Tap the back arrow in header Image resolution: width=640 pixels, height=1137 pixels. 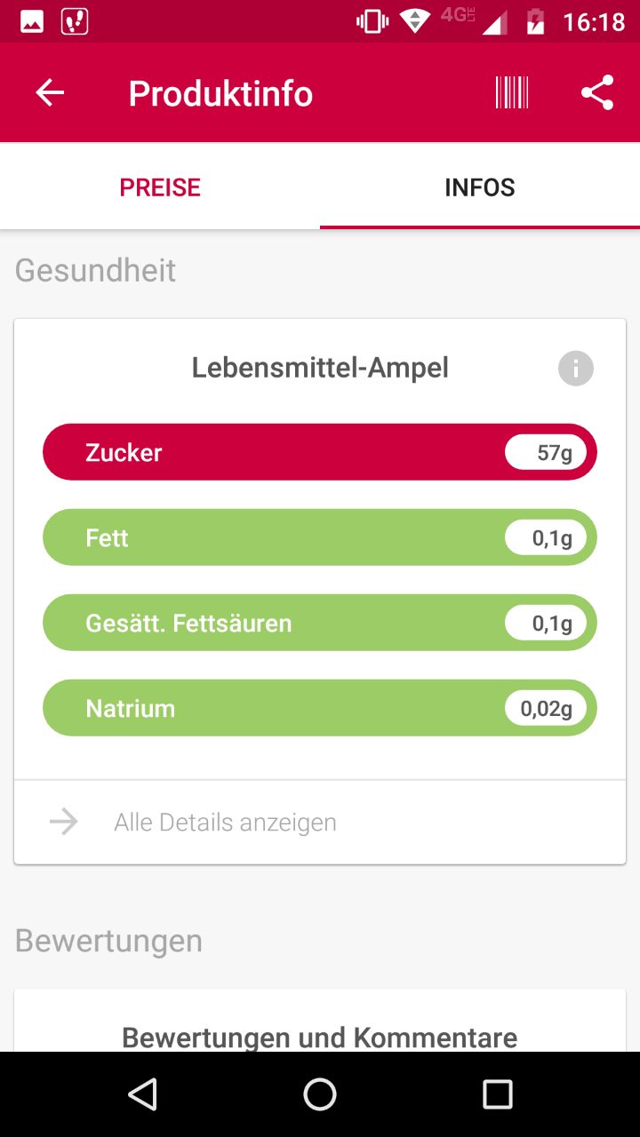(50, 92)
